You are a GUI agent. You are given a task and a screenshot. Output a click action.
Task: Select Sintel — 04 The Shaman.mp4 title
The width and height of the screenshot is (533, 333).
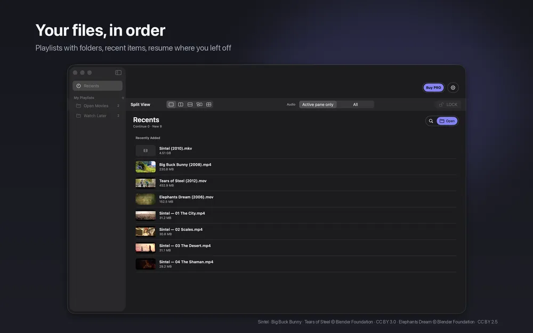pyautogui.click(x=186, y=262)
